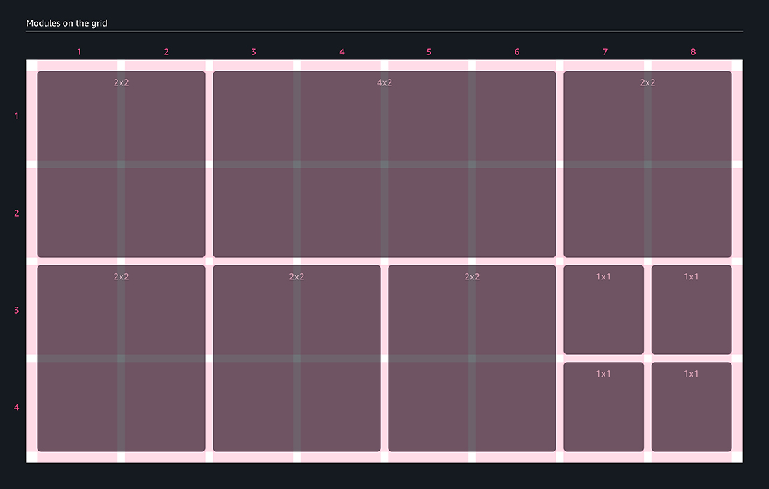This screenshot has width=769, height=489.
Task: Select row label 2 on the left
Action: pos(17,213)
